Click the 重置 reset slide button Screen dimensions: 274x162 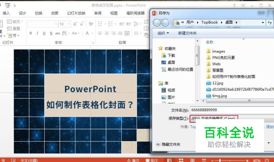14,28
